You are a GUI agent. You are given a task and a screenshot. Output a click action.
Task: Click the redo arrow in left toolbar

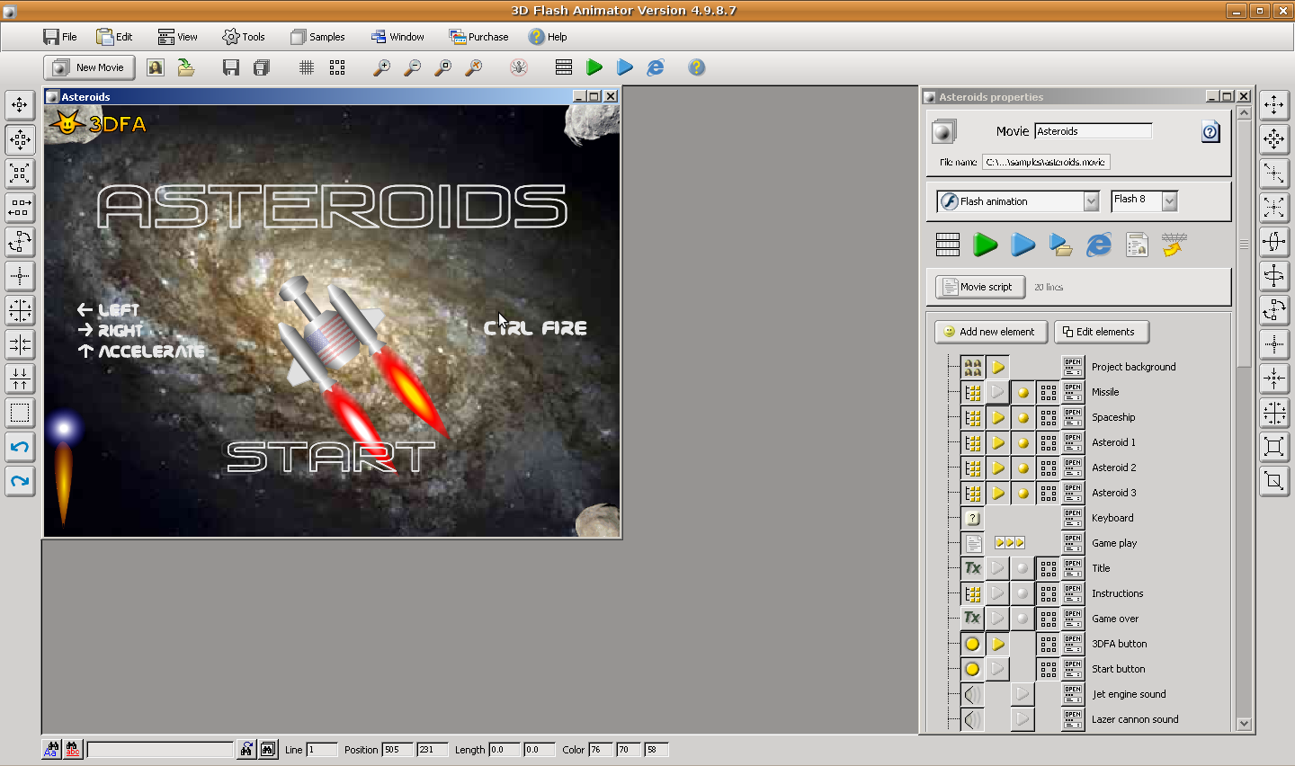tap(20, 481)
